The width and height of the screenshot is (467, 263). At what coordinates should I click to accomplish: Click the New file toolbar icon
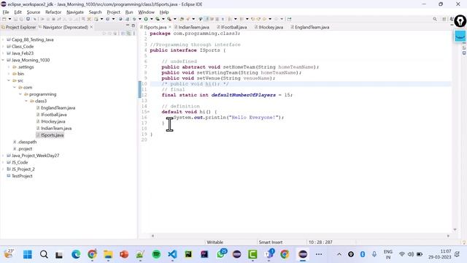pyautogui.click(x=4, y=19)
